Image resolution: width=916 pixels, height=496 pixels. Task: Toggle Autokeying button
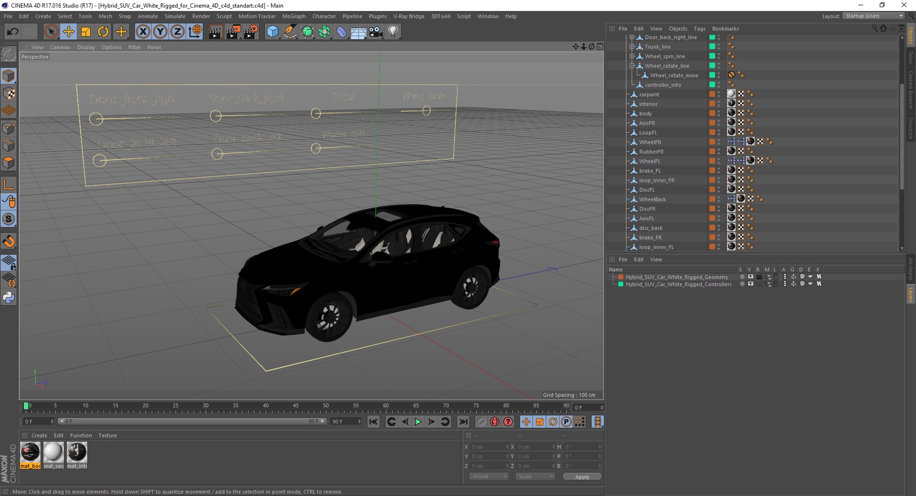495,422
